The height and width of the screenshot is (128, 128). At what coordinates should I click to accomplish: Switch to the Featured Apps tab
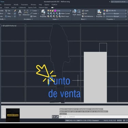[x=43, y=8]
